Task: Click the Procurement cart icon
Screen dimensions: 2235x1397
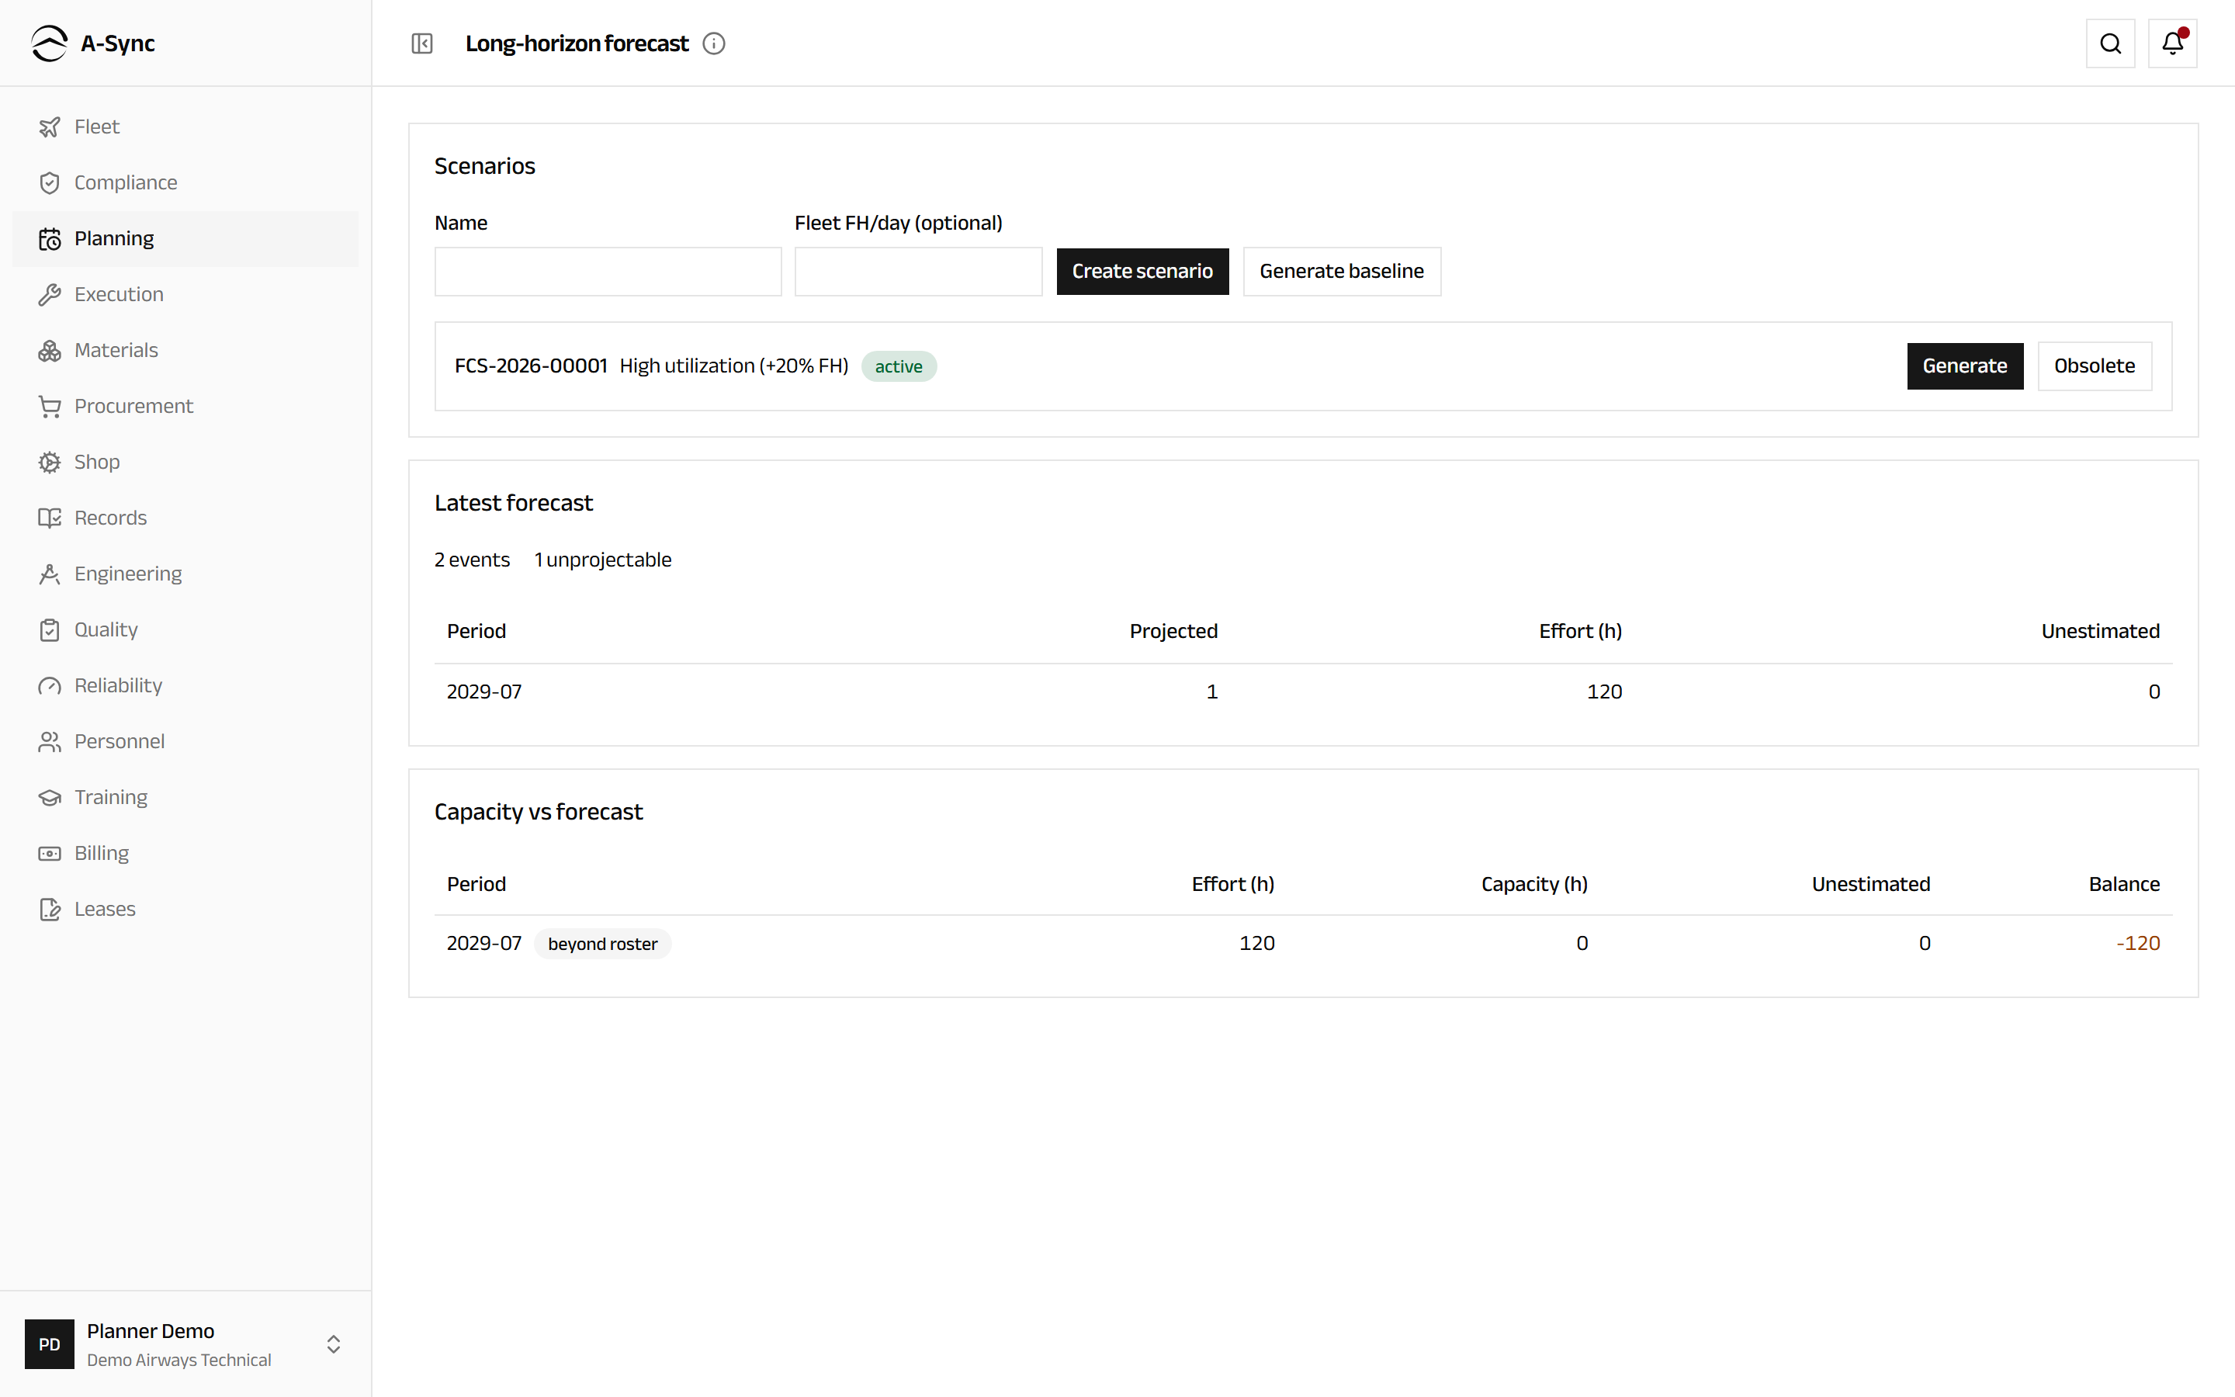Action: [50, 407]
